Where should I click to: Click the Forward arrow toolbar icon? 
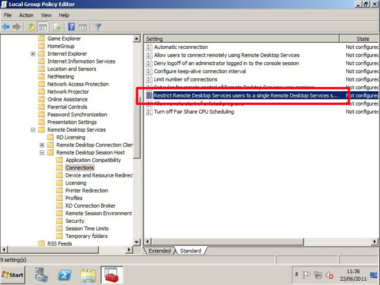17,27
